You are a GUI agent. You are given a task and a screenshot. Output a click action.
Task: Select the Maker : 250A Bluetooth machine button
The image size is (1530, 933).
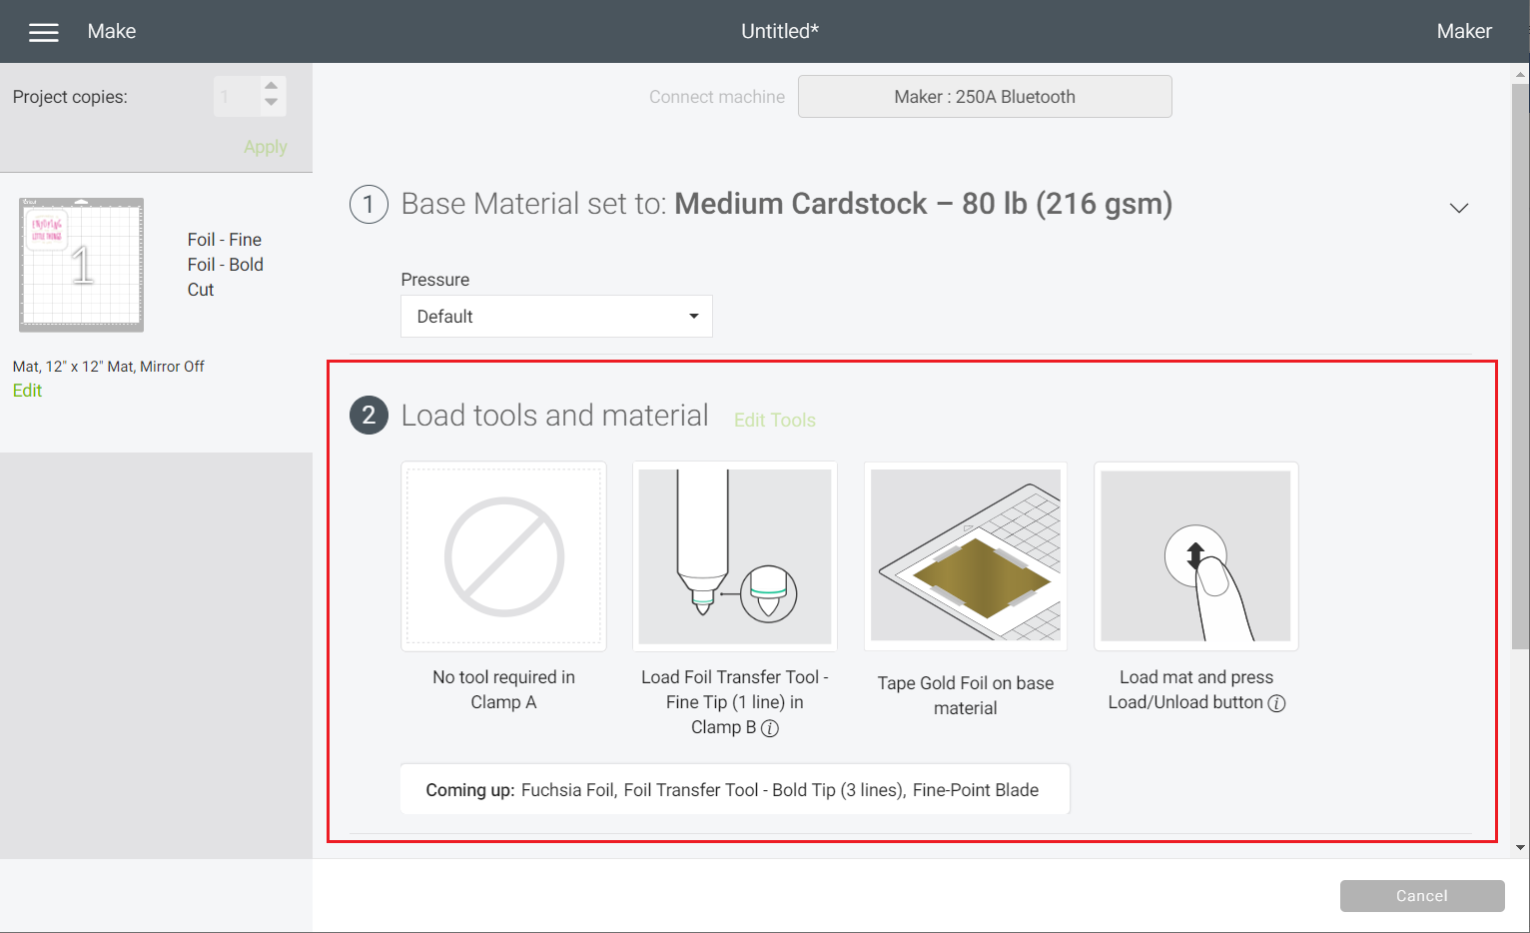pyautogui.click(x=985, y=96)
